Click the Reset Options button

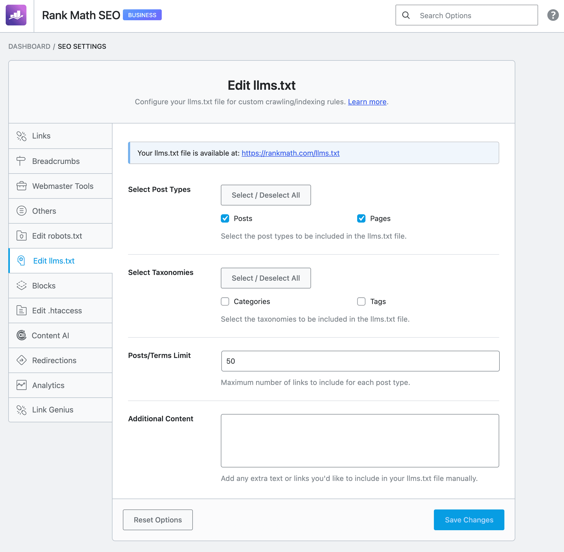point(158,520)
